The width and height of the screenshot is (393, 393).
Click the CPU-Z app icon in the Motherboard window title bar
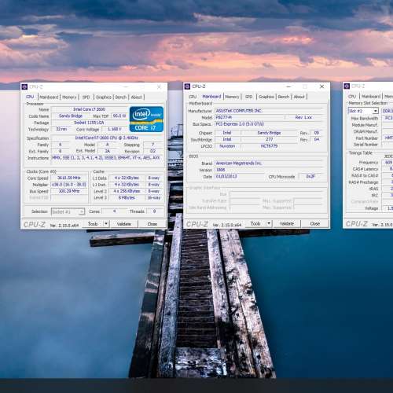pos(187,86)
